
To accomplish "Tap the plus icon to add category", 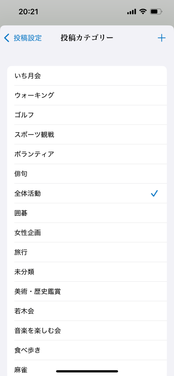I will pos(161,38).
